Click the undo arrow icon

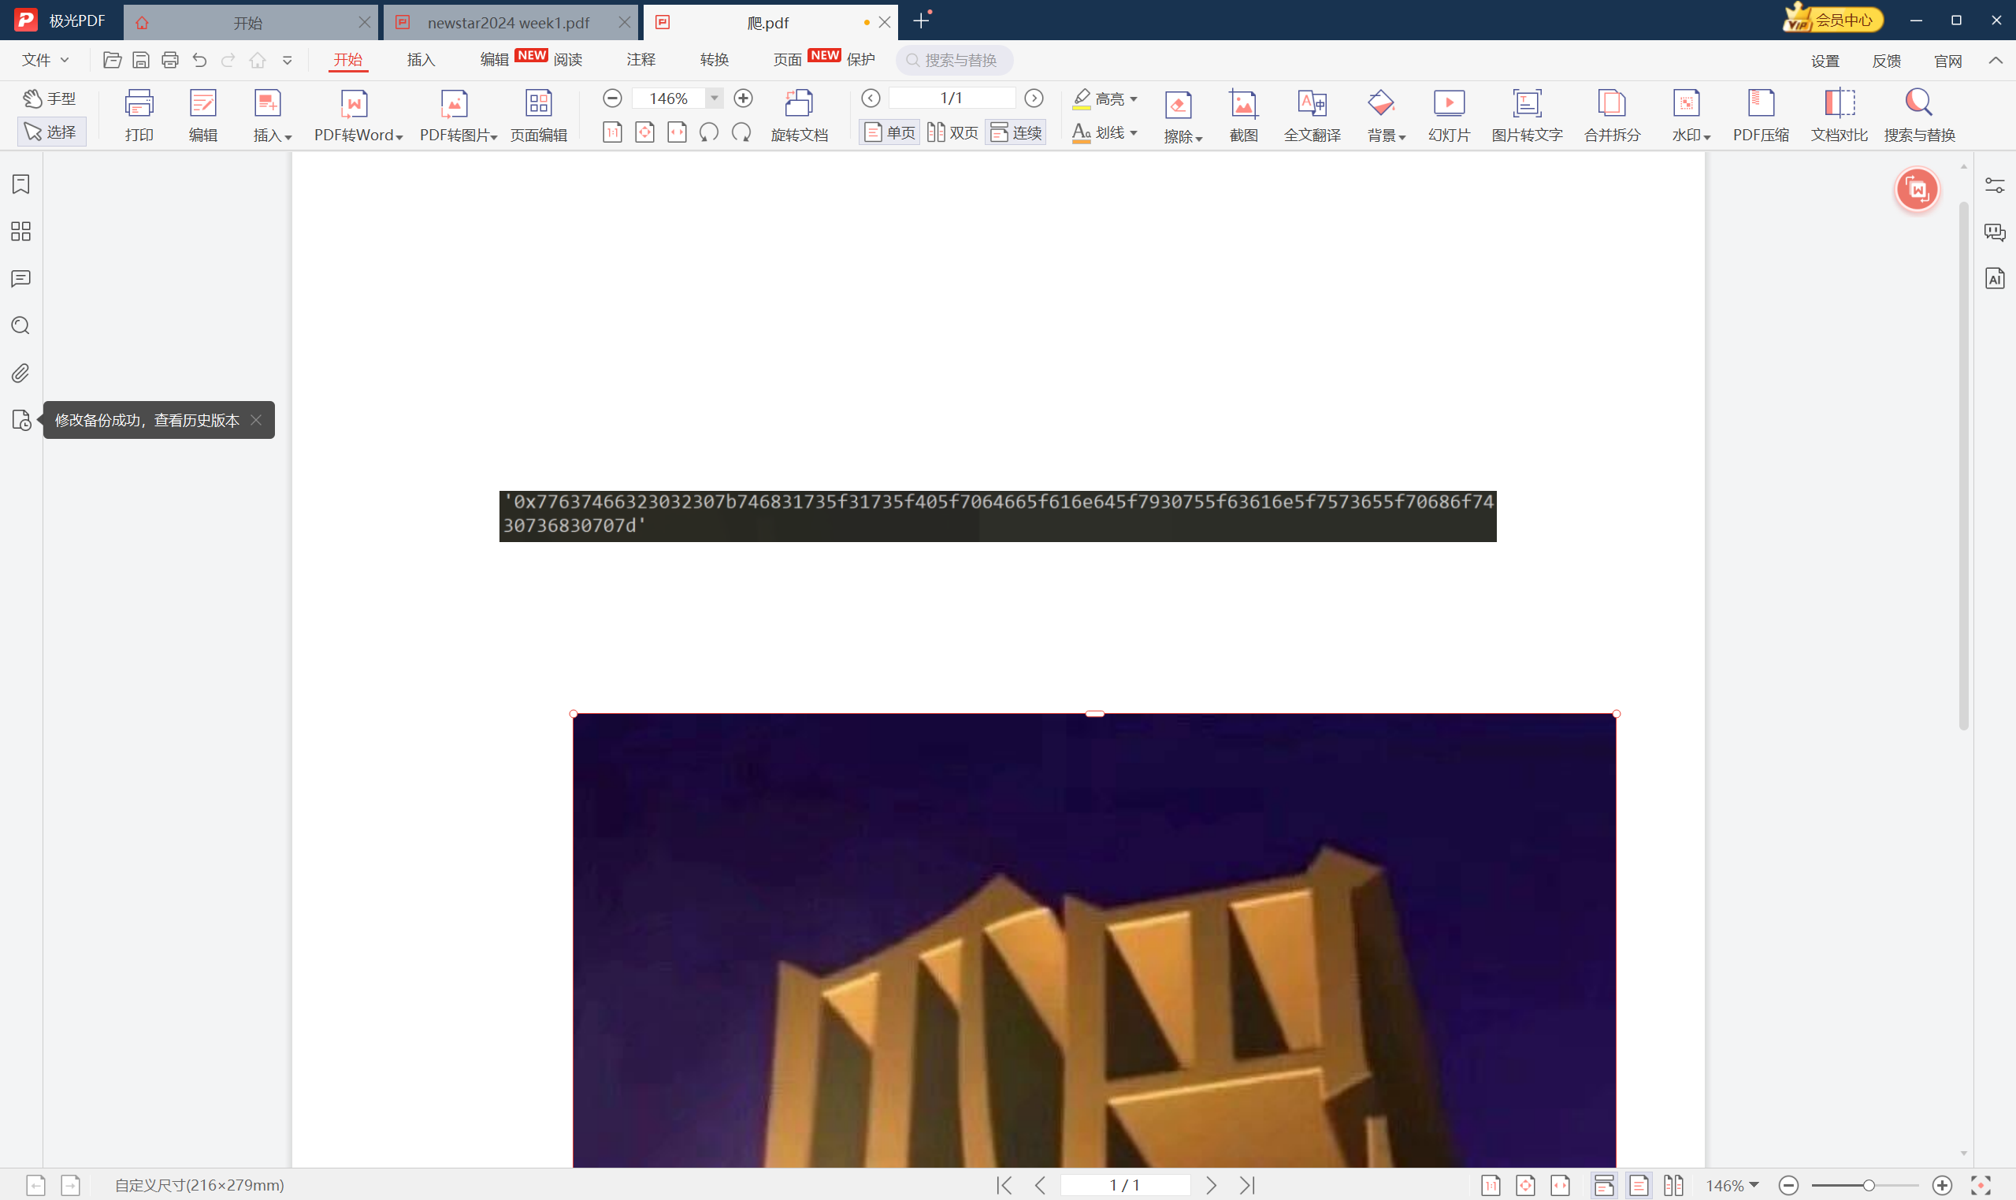[x=199, y=60]
